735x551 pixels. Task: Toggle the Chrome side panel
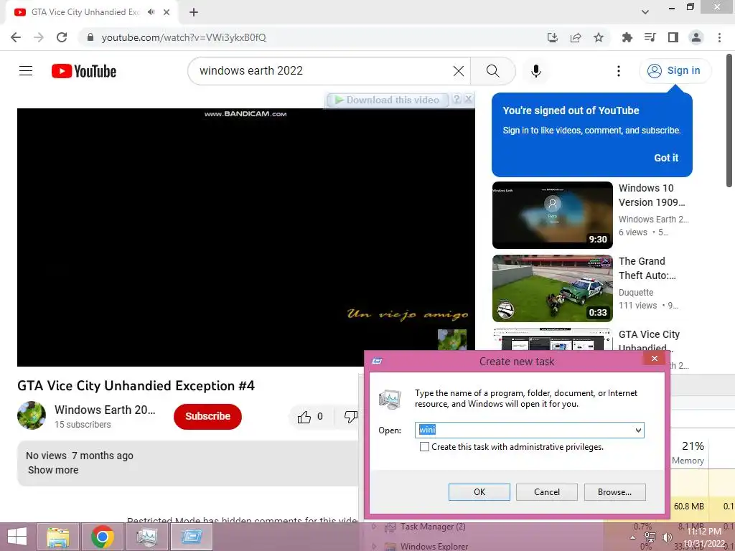pos(673,37)
